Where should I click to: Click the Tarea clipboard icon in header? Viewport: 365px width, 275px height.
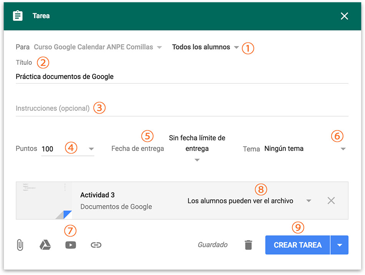(x=18, y=16)
